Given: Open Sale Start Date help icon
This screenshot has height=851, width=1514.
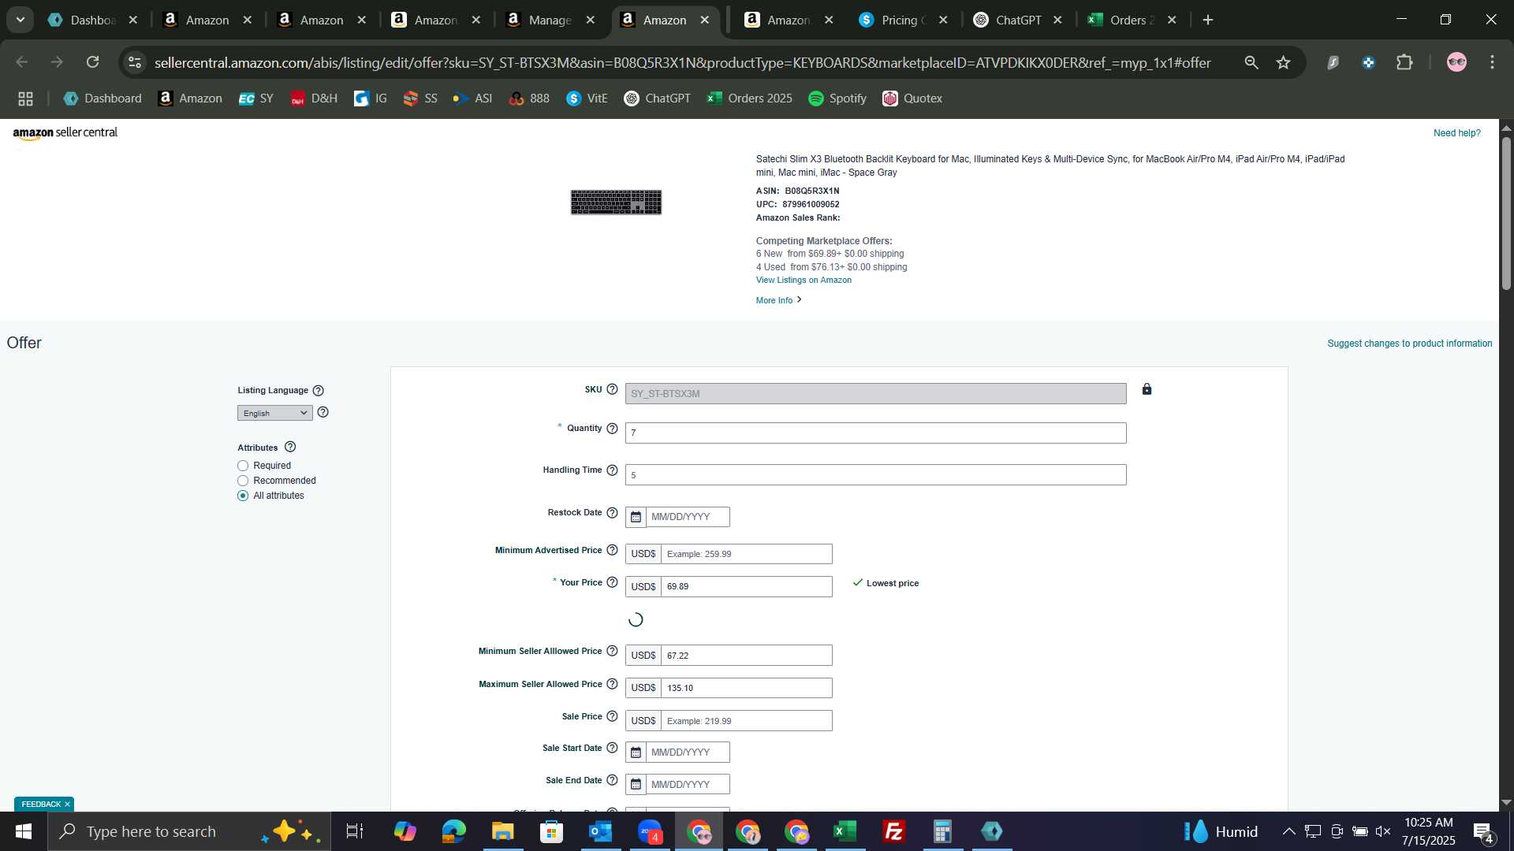Looking at the screenshot, I should 612,748.
